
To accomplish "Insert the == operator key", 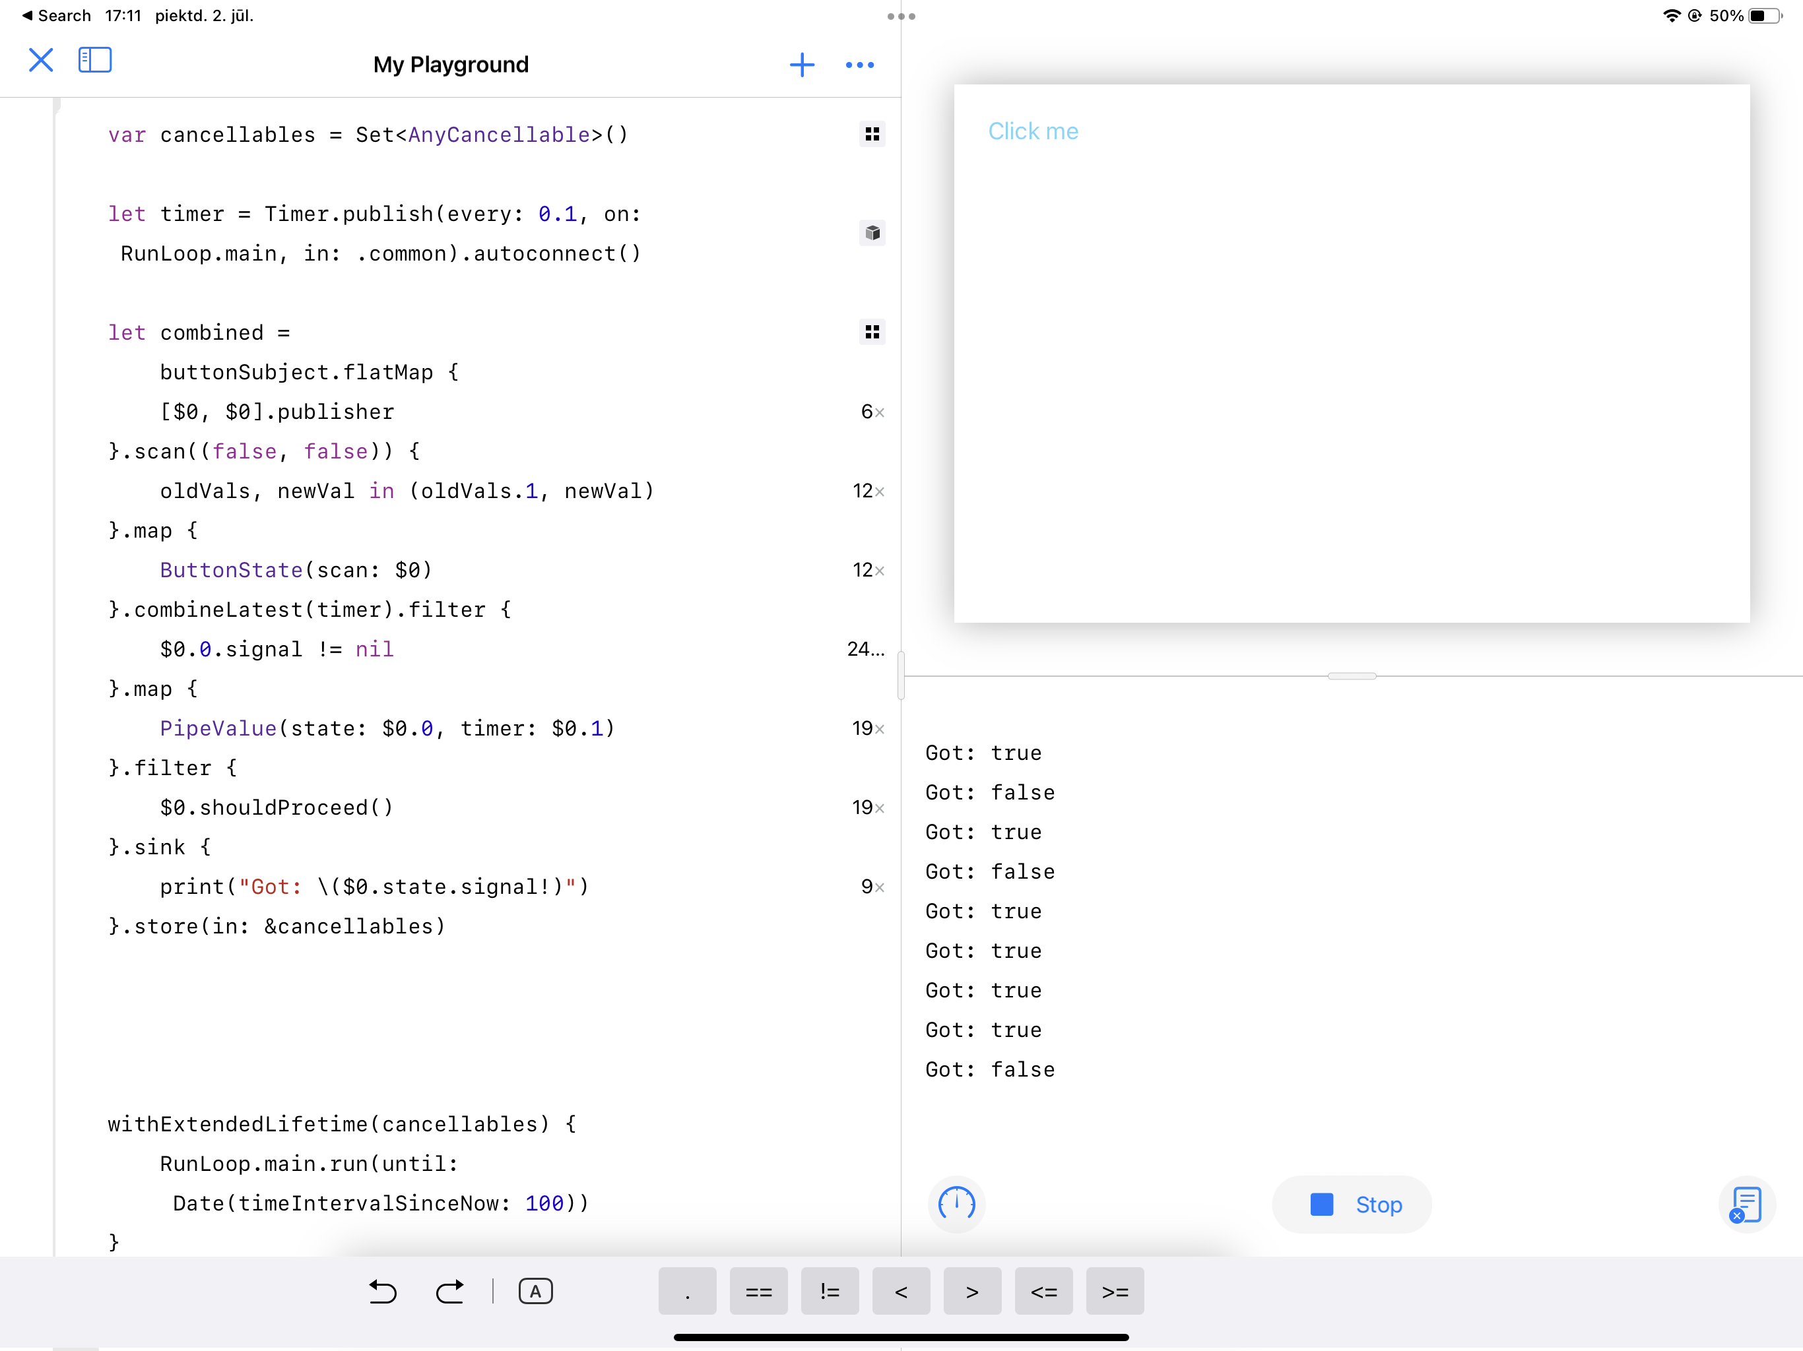I will click(759, 1292).
